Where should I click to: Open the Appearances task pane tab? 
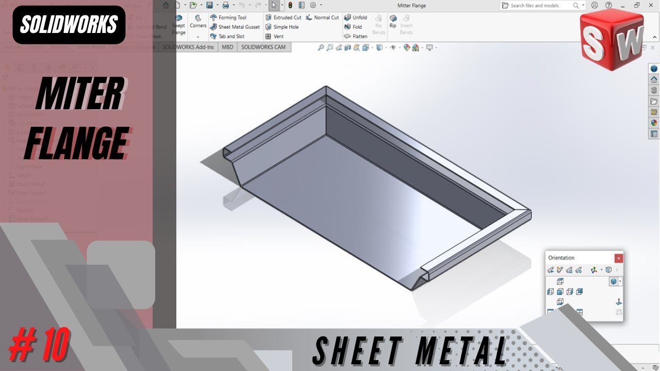click(x=654, y=123)
